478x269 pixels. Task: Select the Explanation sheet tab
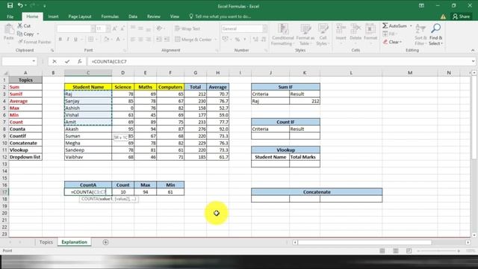point(75,242)
